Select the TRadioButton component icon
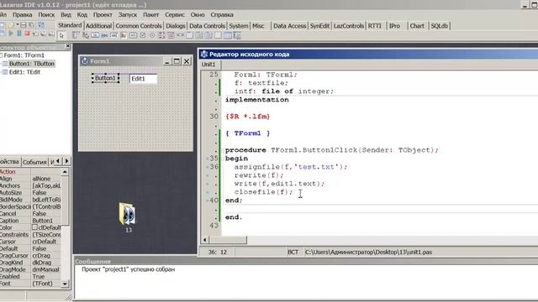538x302 pixels. [152, 35]
